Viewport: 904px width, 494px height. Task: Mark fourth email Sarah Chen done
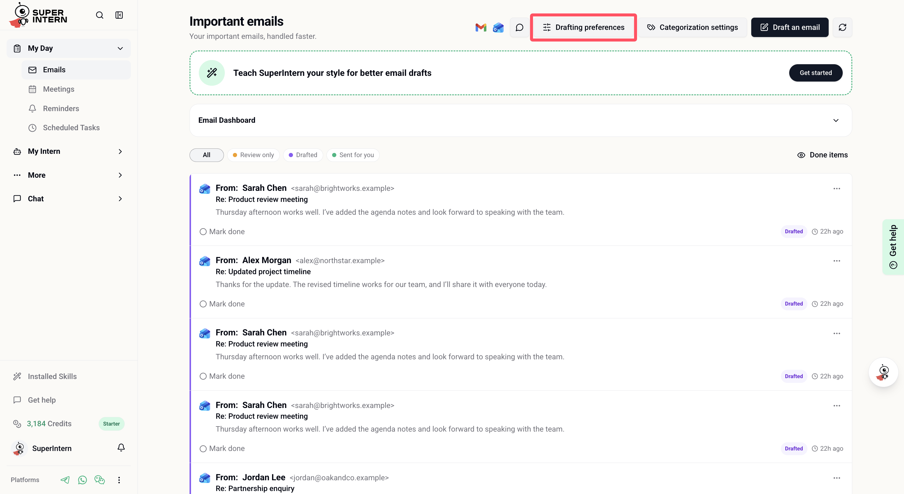point(222,448)
